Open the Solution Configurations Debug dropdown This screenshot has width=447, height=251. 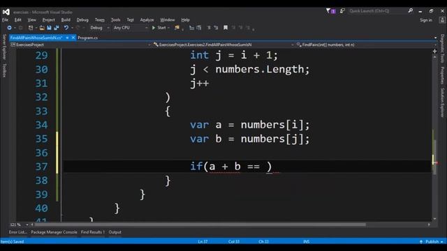pyautogui.click(x=100, y=28)
